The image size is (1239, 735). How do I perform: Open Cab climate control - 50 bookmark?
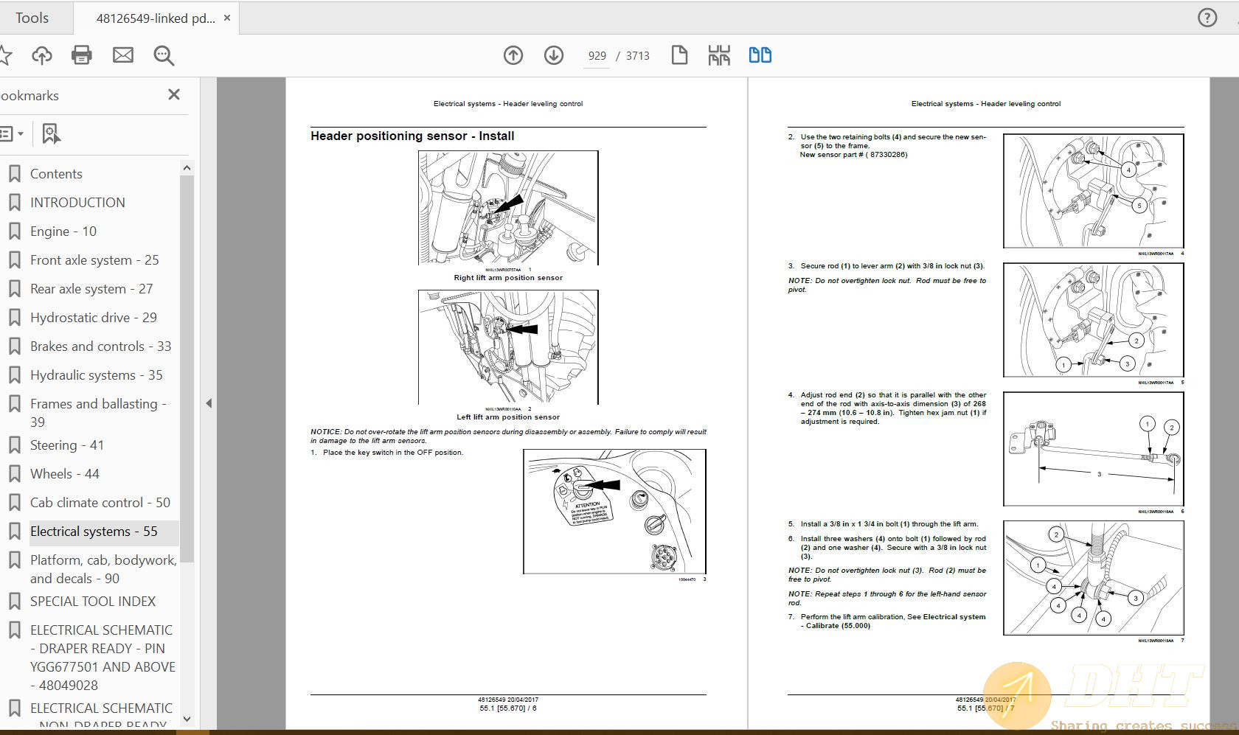tap(100, 503)
